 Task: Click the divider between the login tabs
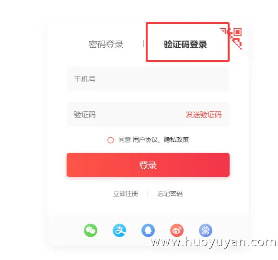[x=143, y=43]
